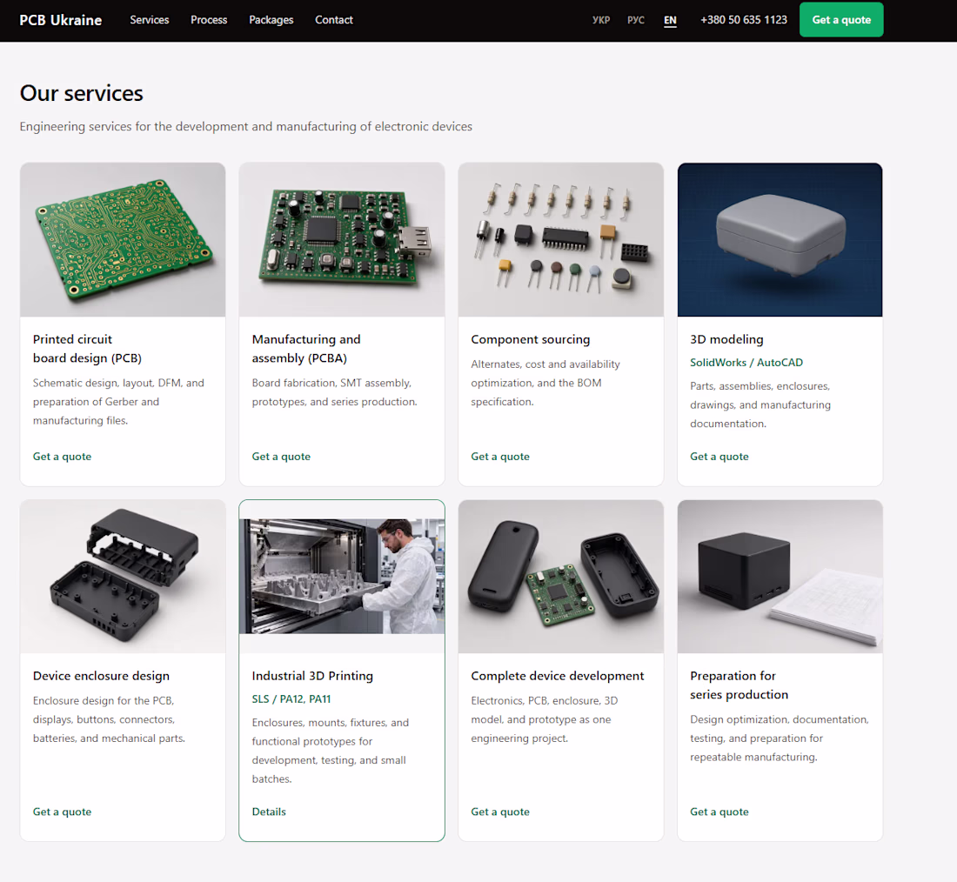Open the industrial 3D printer image
The width and height of the screenshot is (957, 882).
click(x=342, y=577)
